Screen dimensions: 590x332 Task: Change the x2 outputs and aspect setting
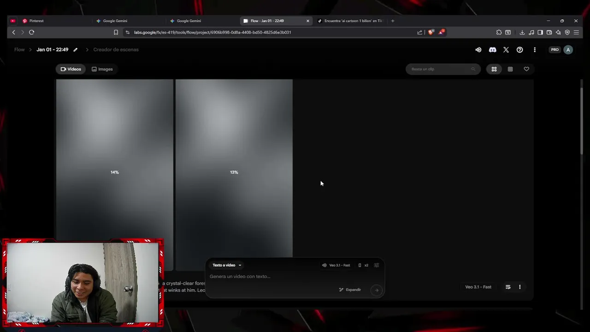363,265
